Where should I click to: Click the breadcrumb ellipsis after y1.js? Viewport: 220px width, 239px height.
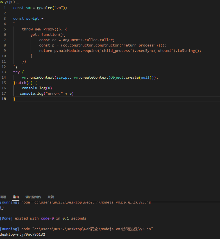(18, 3)
